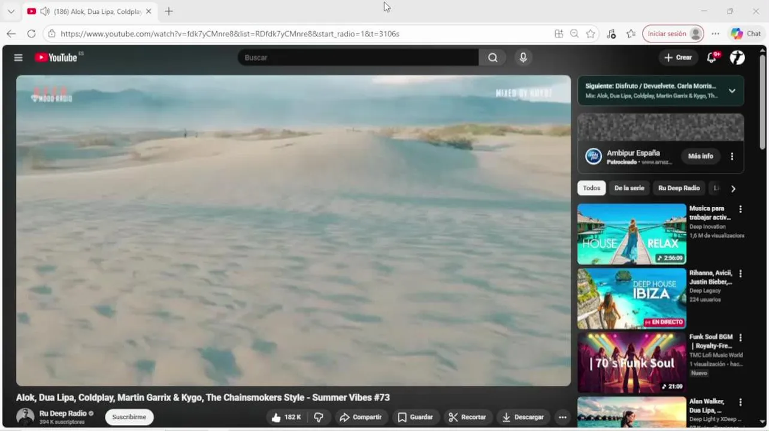The image size is (769, 431).
Task: View site information lock icon
Action: pos(52,34)
